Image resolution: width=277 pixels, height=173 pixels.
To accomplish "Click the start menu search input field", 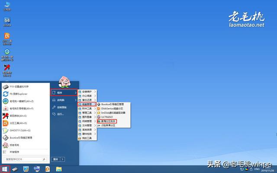I will click(x=26, y=160).
